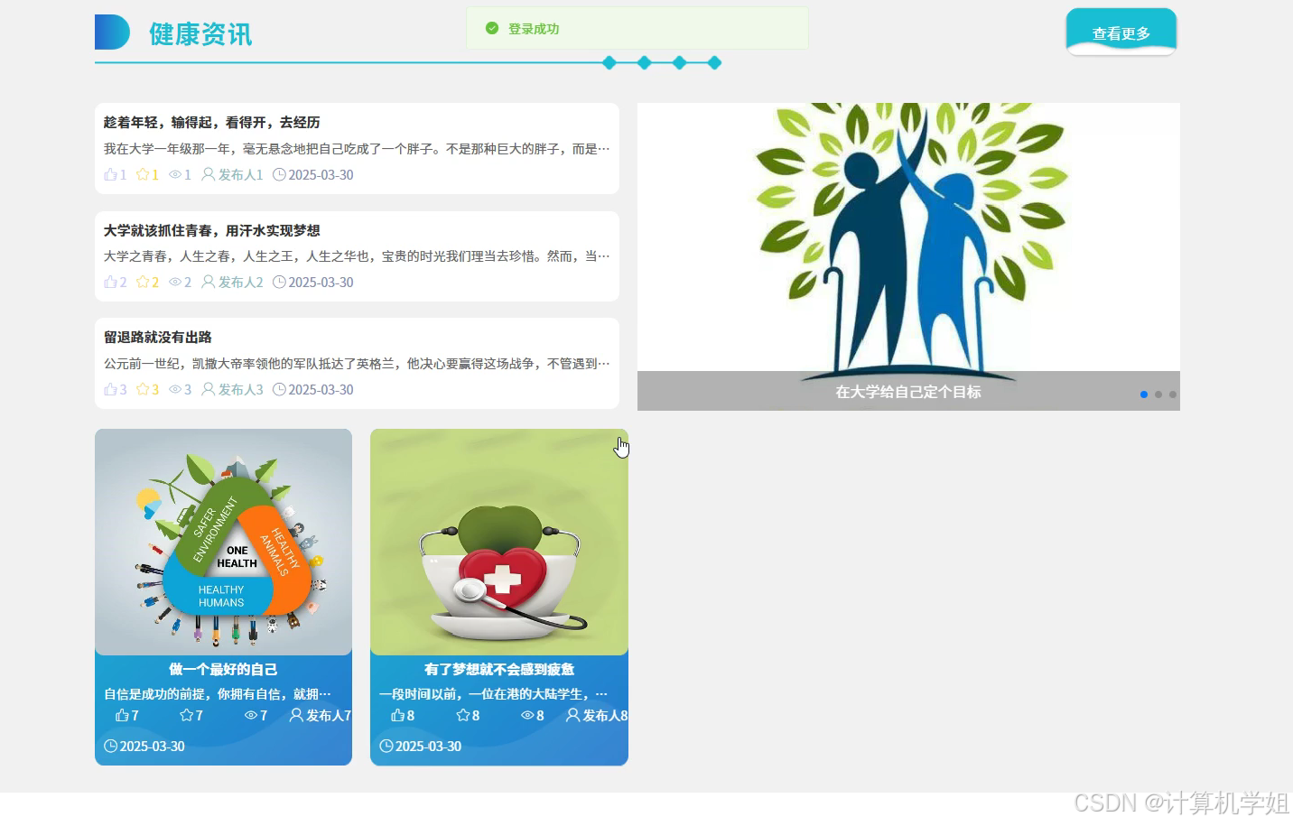Click eye views icon on 发布人3 article

point(175,389)
